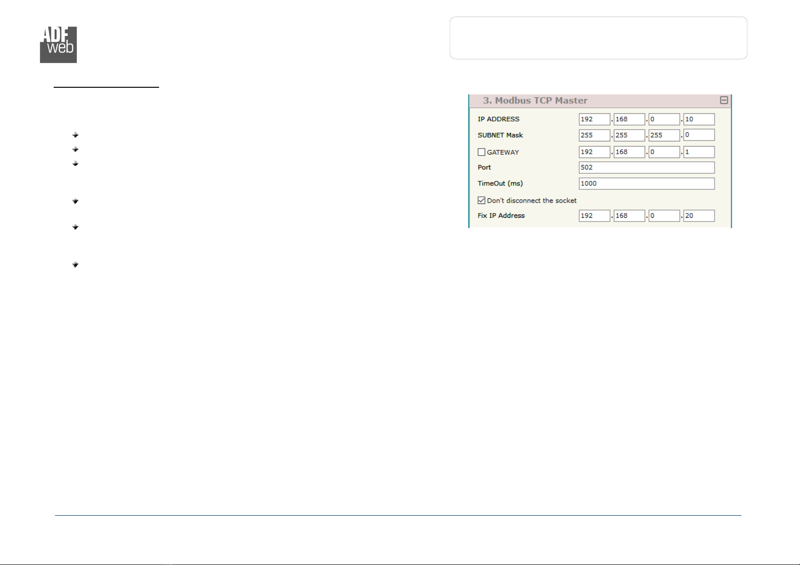This screenshot has height=565, width=800.
Task: Select the first octet of SUBNET Mask
Action: 594,135
